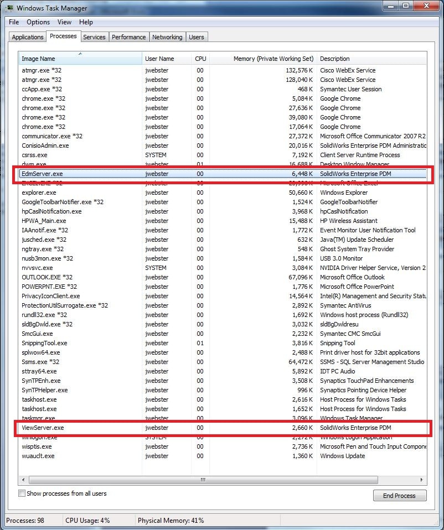444x530 pixels.
Task: Click the CPU Usage: 4% status entry
Action: tap(87, 521)
